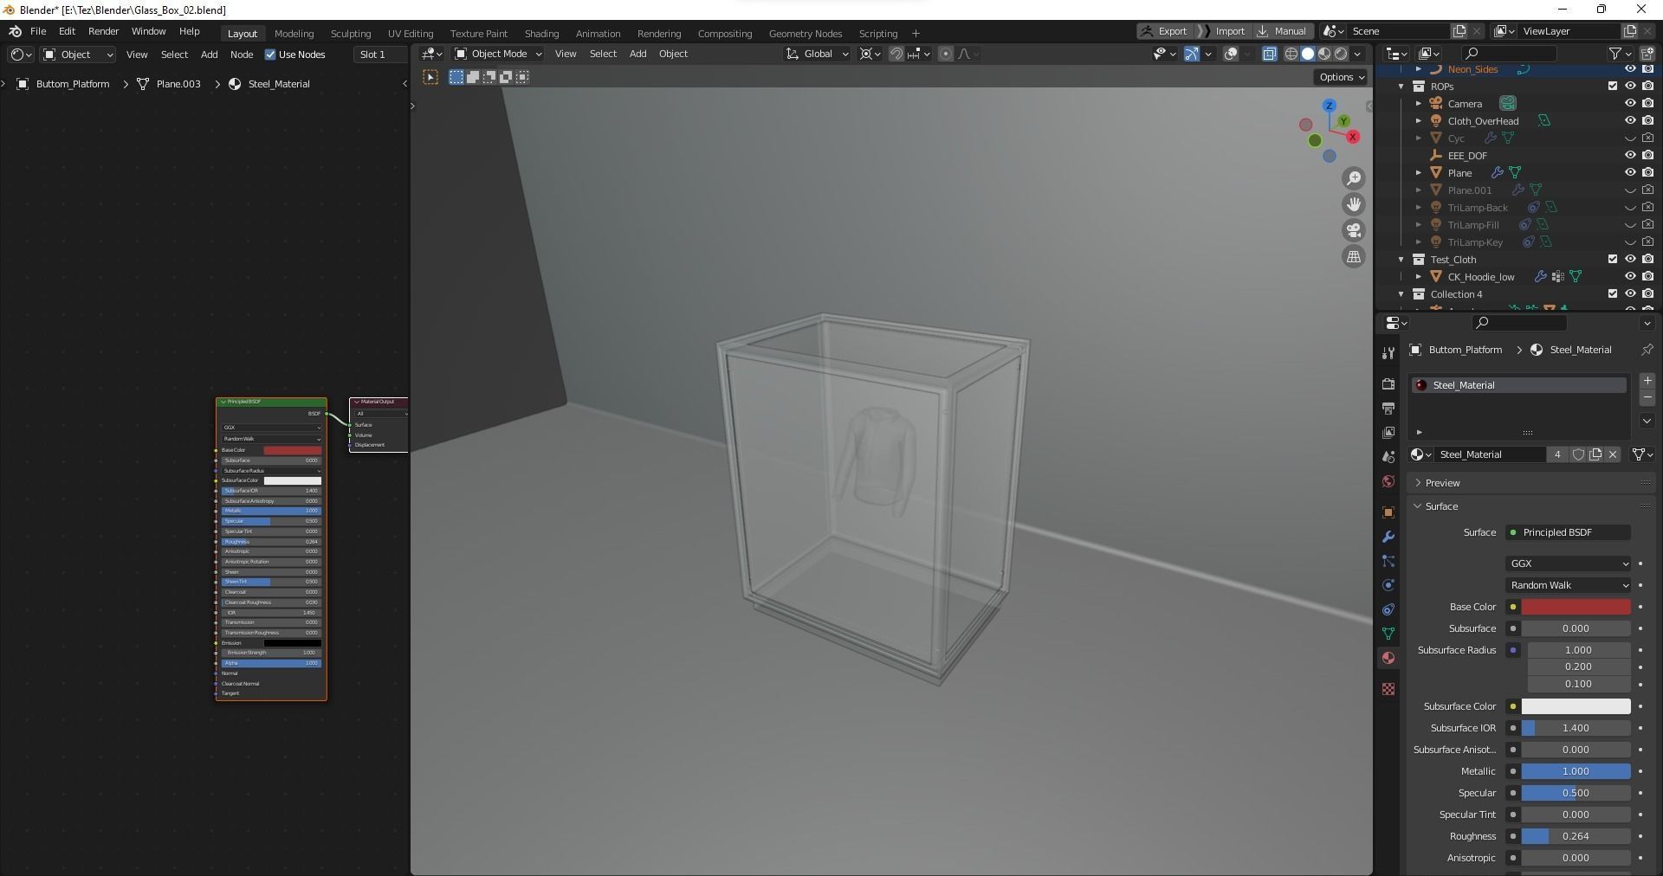Open the Scene properties tab
The height and width of the screenshot is (876, 1663).
point(1388,456)
